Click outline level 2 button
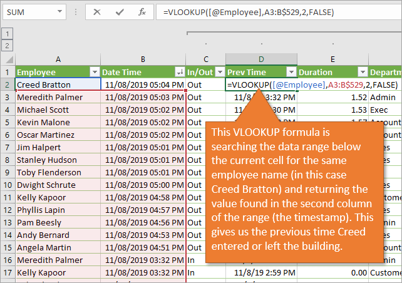The height and width of the screenshot is (283, 402). point(7,45)
